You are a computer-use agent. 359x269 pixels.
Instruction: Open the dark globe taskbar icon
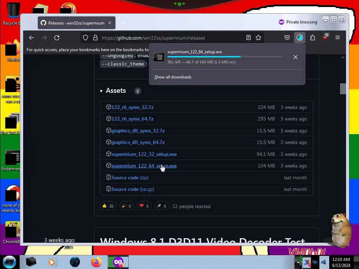(75, 262)
